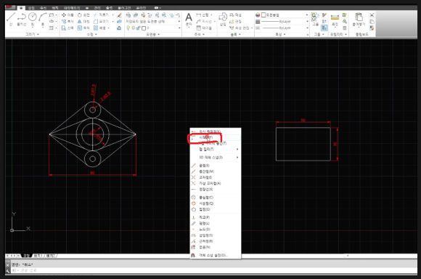
Task: Open the Point Filters submenu
Action: (x=216, y=149)
